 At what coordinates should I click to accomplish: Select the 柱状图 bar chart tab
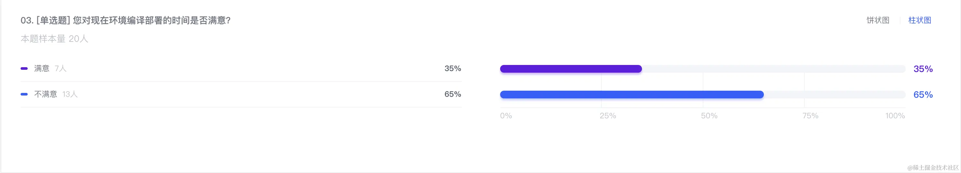click(920, 20)
